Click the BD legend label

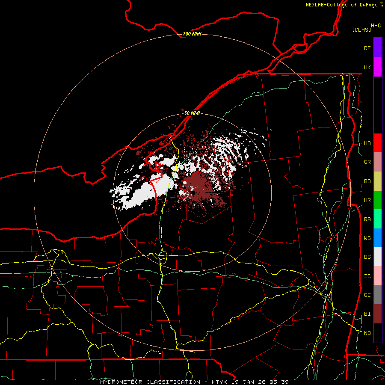[367, 181]
